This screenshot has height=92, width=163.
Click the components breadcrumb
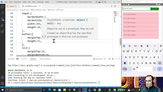tap(24, 10)
